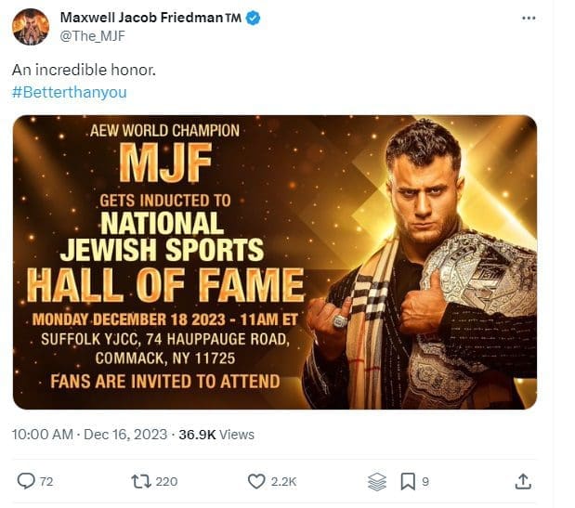575x508 pixels.
Task: Open the three-dot more options menu
Action: tap(529, 18)
